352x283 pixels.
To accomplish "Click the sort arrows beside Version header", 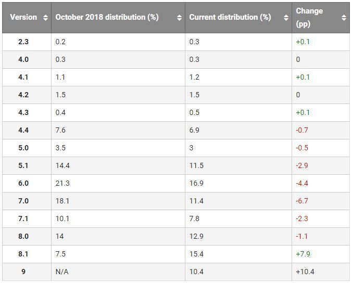I will (46, 18).
